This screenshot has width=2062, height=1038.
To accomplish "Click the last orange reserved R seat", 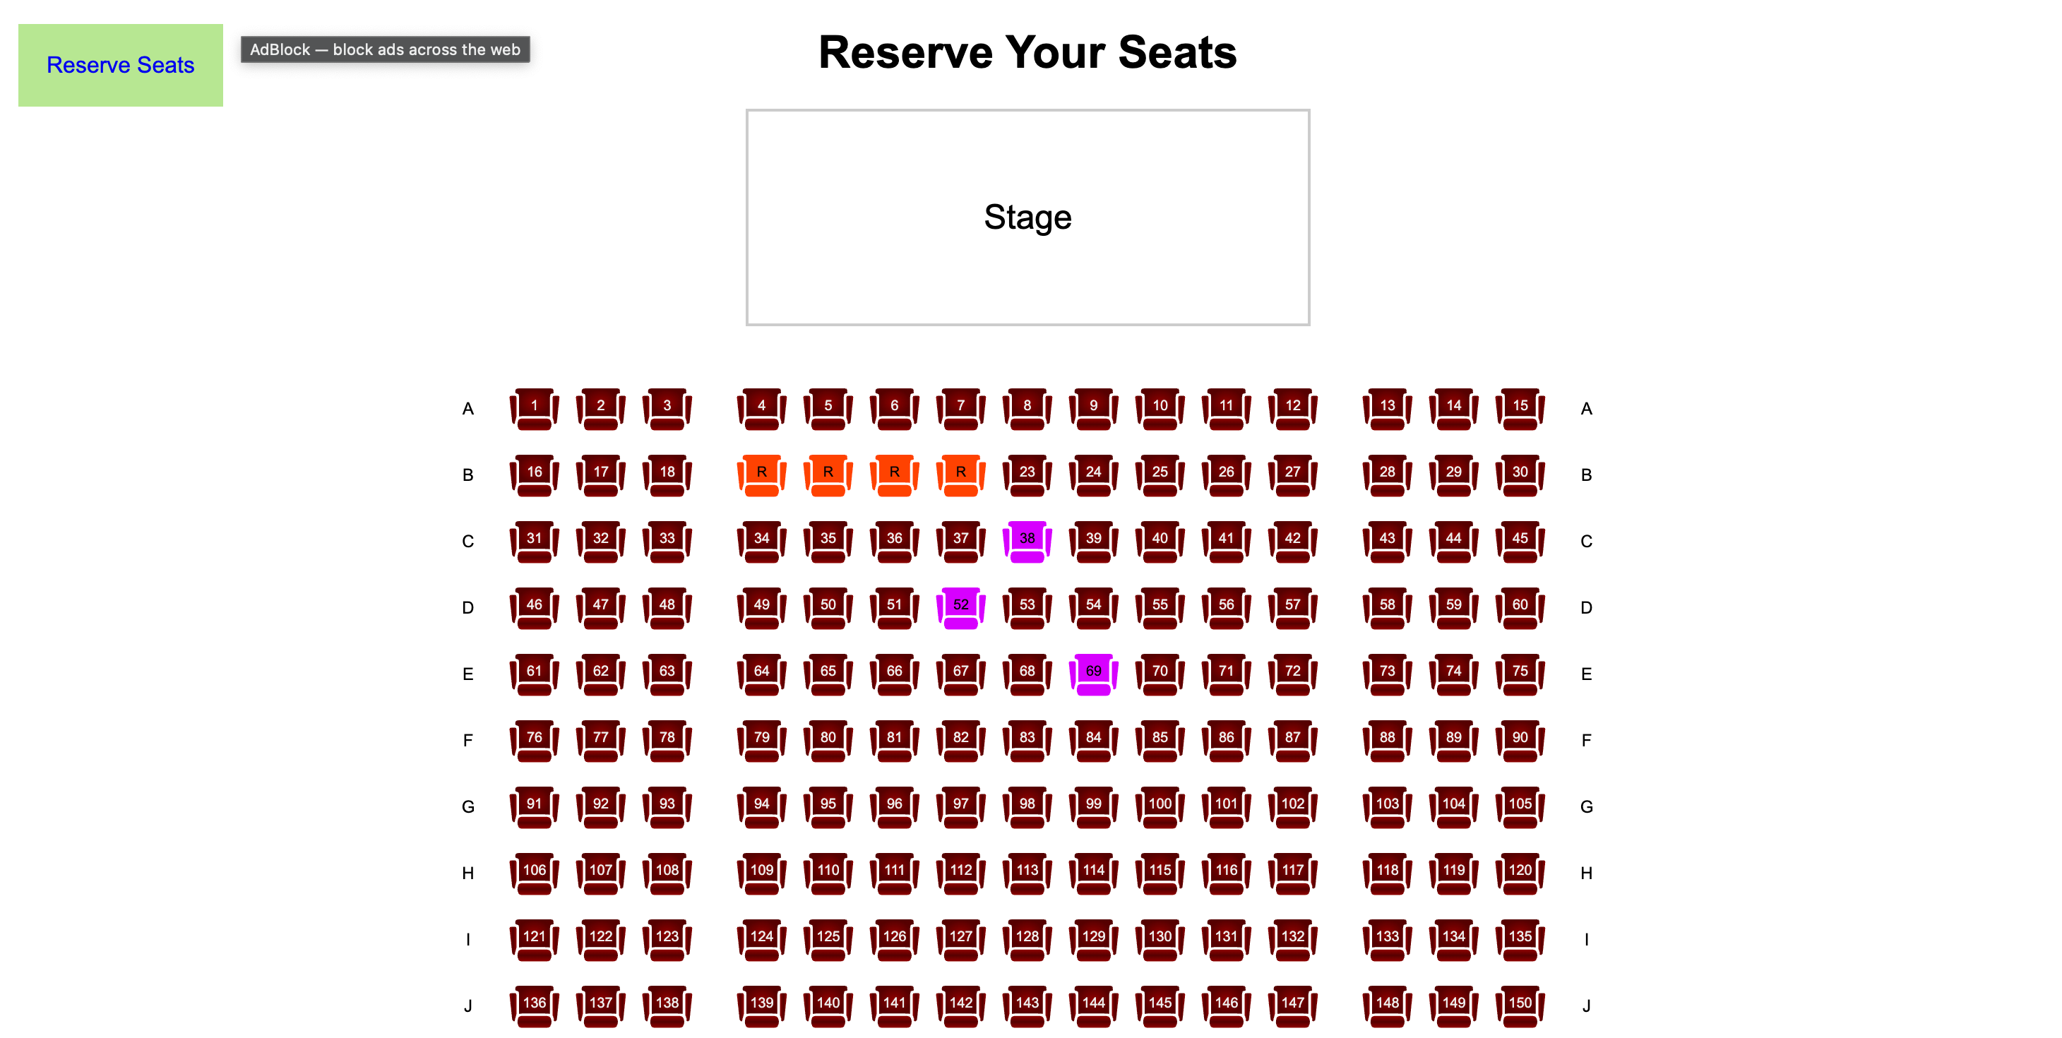I will (x=960, y=476).
